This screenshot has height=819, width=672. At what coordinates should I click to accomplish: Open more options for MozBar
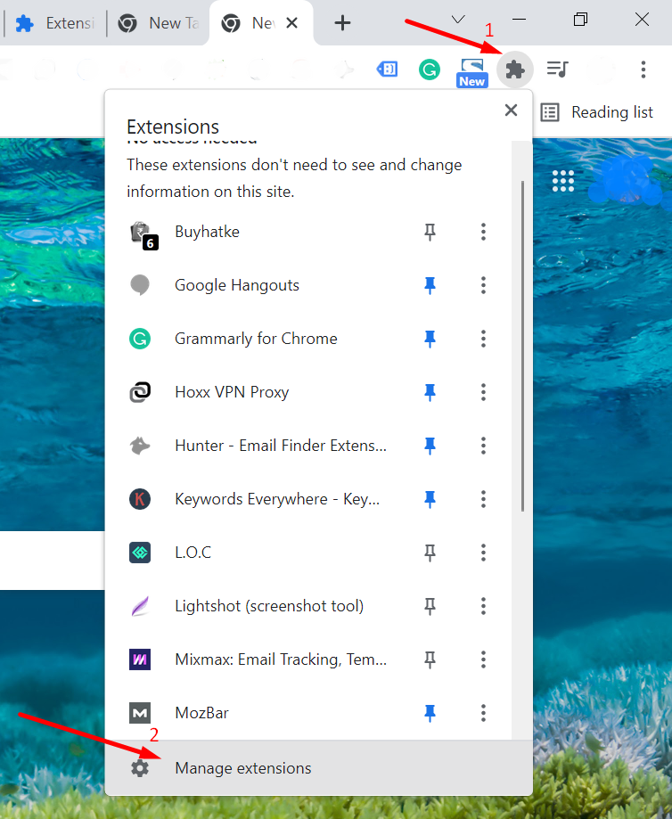[483, 713]
